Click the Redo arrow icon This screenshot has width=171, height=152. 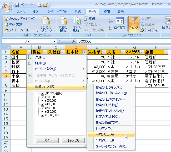point(31,5)
